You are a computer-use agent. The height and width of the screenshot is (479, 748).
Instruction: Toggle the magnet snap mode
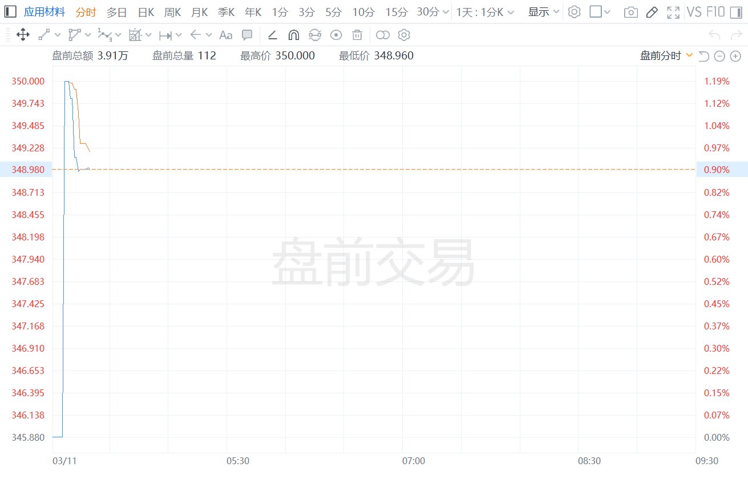[293, 35]
